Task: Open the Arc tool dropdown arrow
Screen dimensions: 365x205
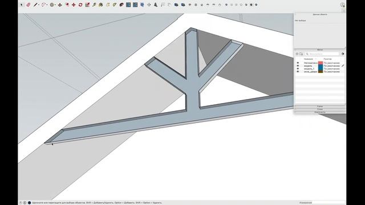Action: [47, 5]
